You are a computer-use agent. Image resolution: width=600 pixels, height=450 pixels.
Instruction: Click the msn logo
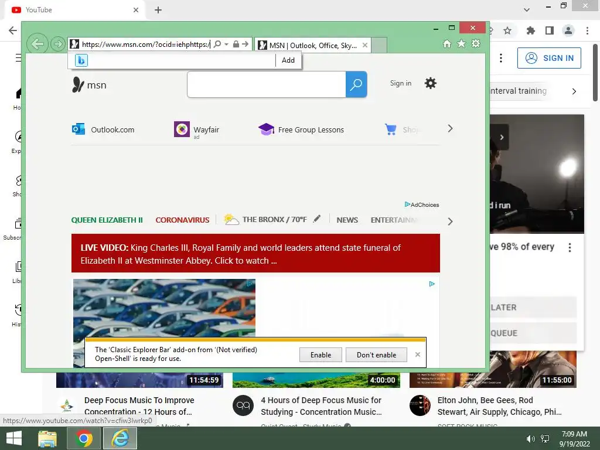(x=89, y=84)
